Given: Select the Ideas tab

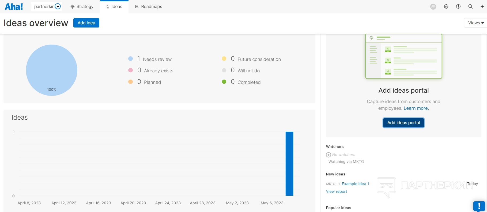Looking at the screenshot, I should [114, 7].
